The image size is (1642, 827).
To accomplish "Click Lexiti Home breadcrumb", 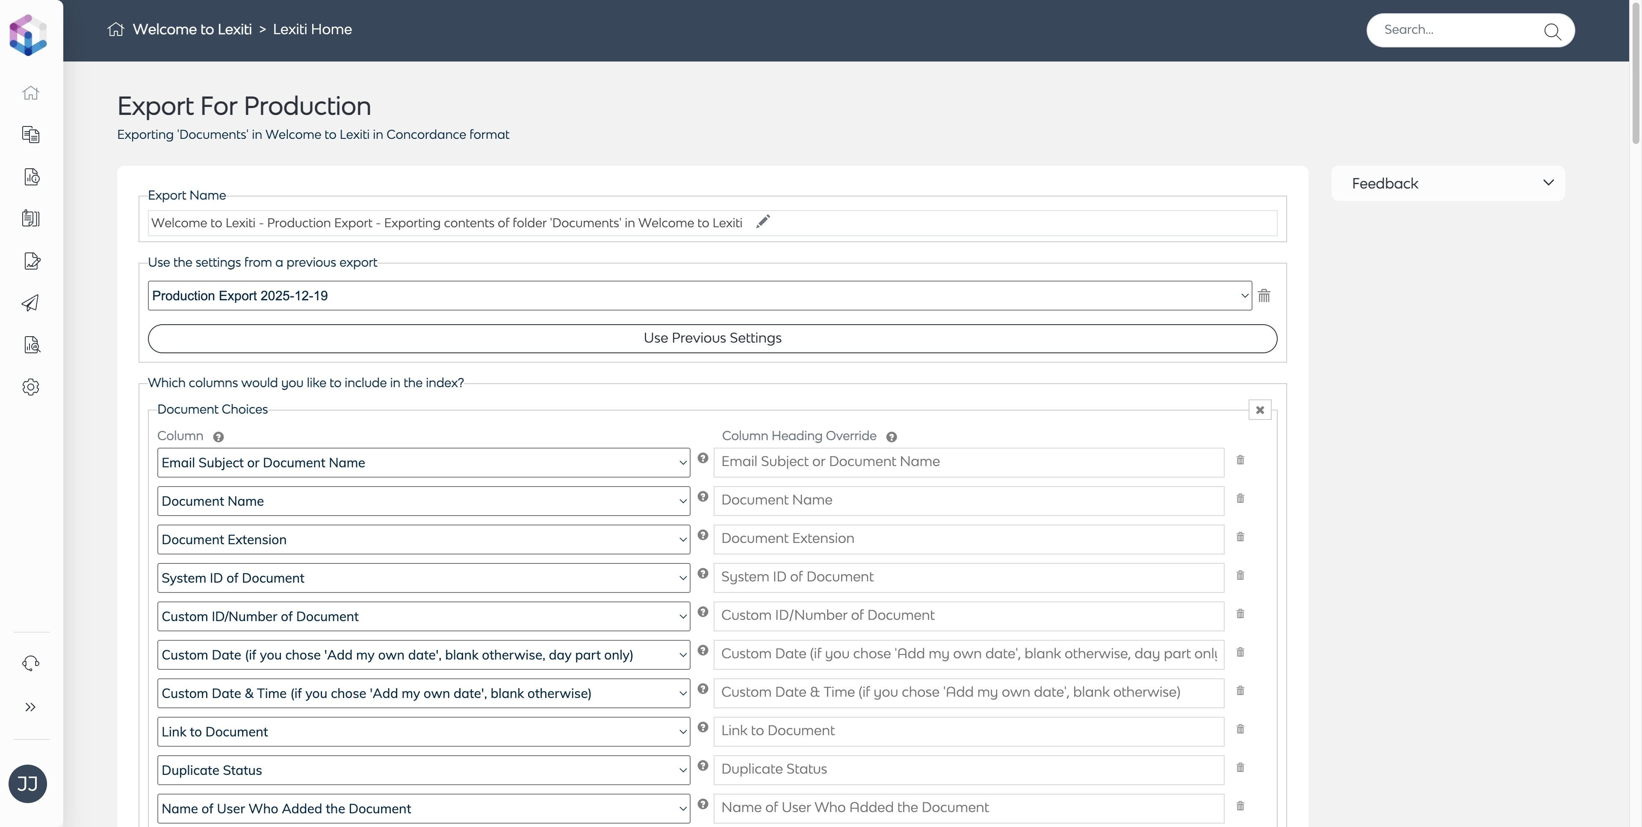I will pos(312,29).
